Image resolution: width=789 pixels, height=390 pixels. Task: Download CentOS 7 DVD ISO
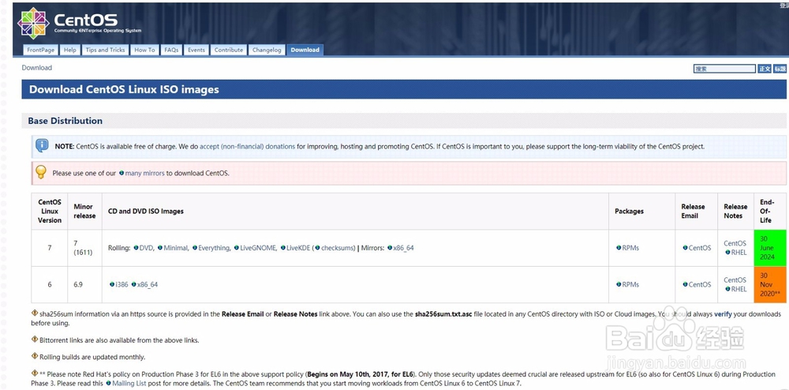(146, 248)
